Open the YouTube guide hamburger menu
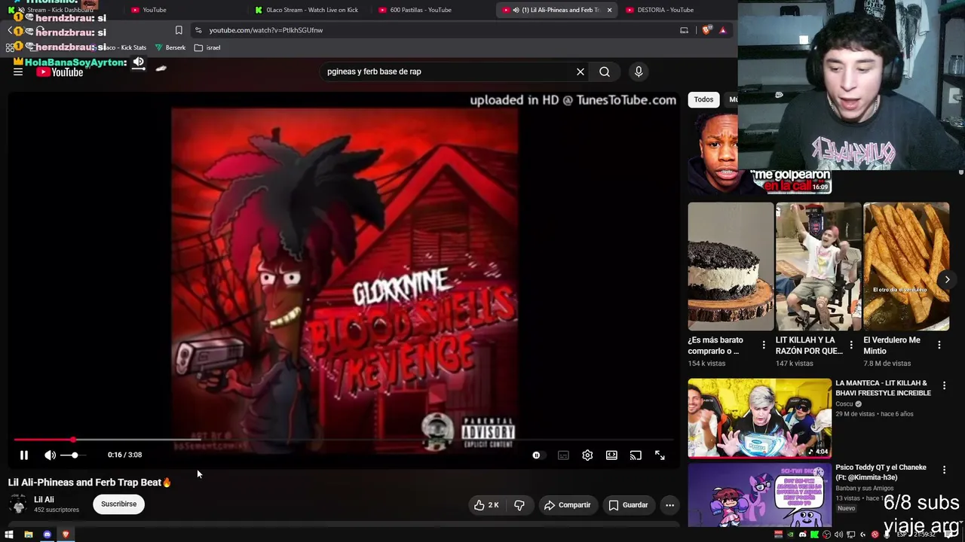The height and width of the screenshot is (542, 965). tap(18, 72)
